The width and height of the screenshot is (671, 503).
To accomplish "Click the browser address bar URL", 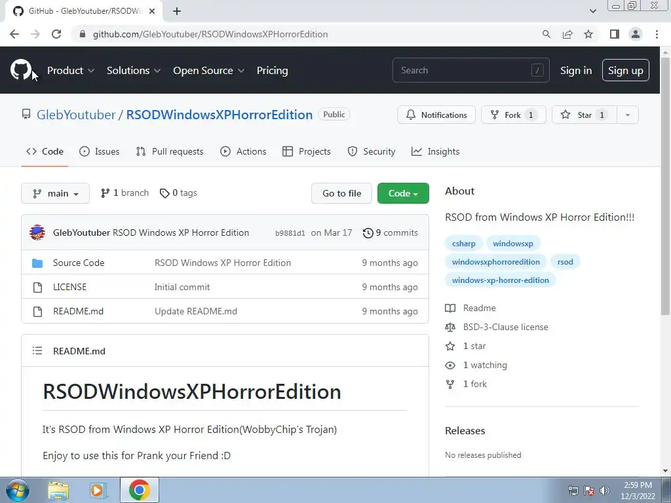I will click(210, 34).
